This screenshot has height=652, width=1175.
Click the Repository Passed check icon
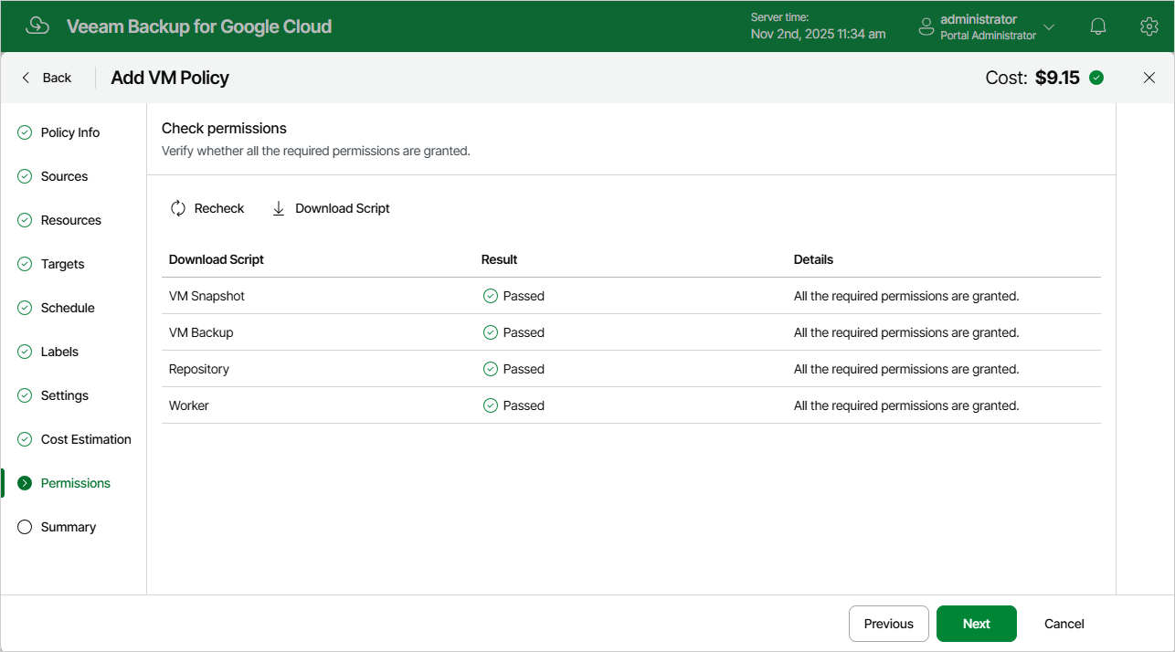(491, 369)
